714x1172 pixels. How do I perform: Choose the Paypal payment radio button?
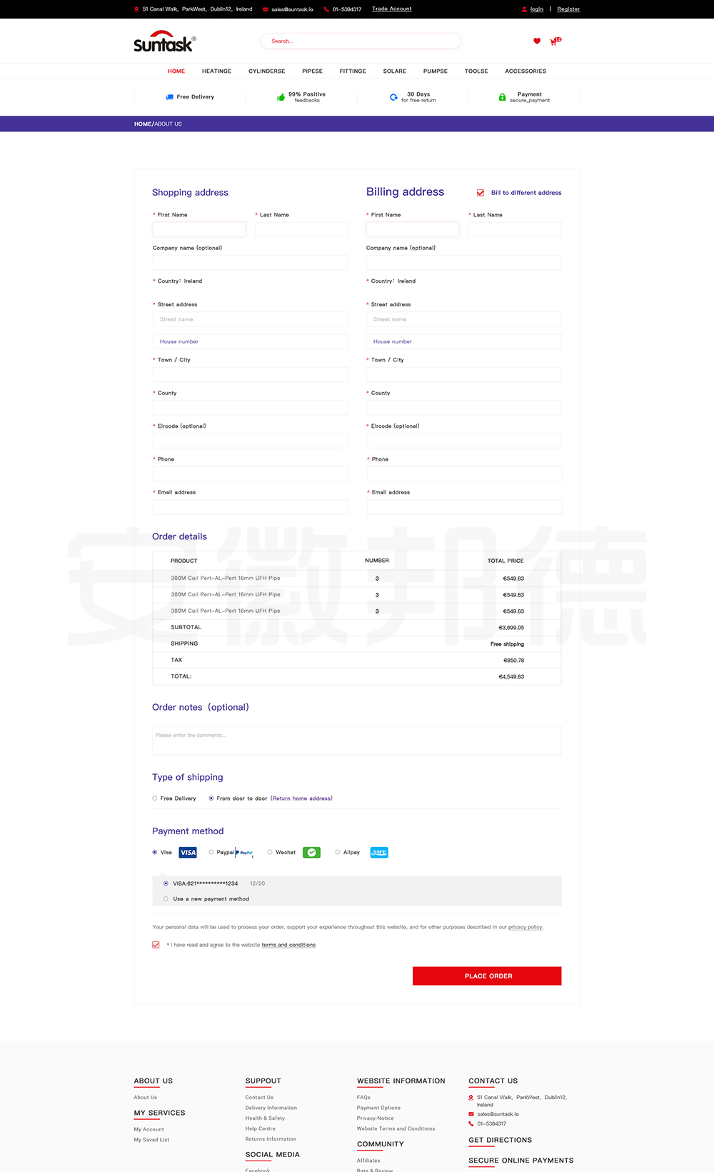211,852
